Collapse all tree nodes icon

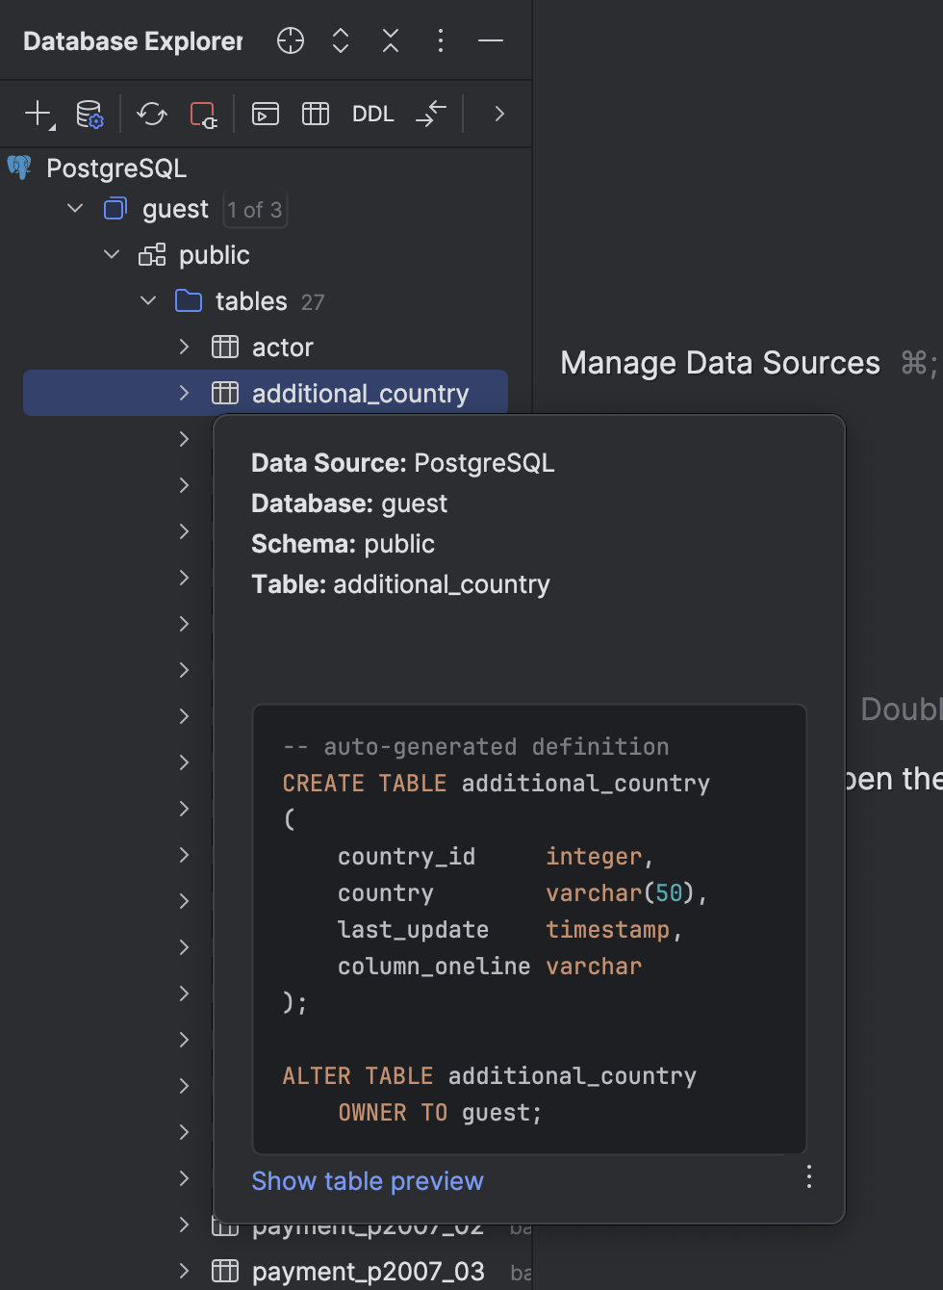pos(390,40)
